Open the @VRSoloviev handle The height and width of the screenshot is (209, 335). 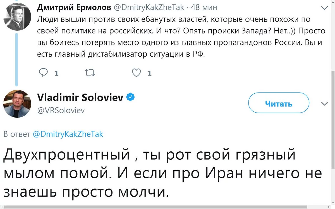[x=61, y=110]
